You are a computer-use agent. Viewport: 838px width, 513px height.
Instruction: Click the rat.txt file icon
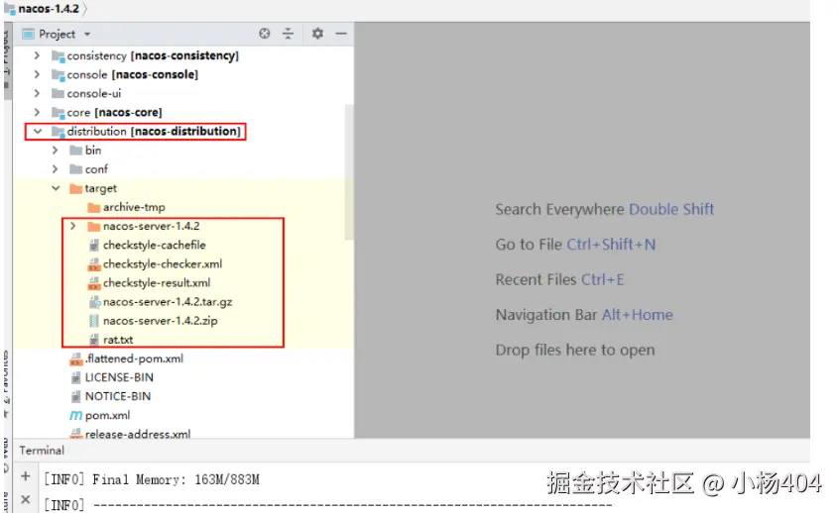click(x=94, y=340)
